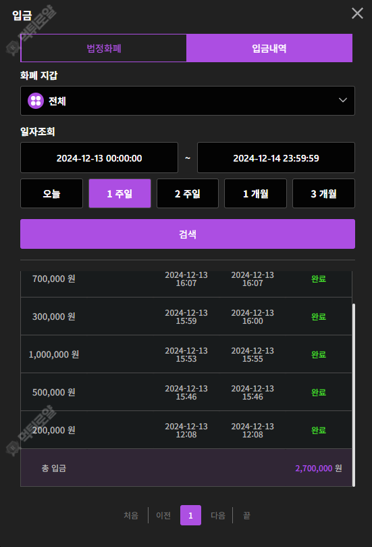Viewport: 372px width, 547px height.
Task: Choose the 1 개월 range button
Action: tap(255, 193)
